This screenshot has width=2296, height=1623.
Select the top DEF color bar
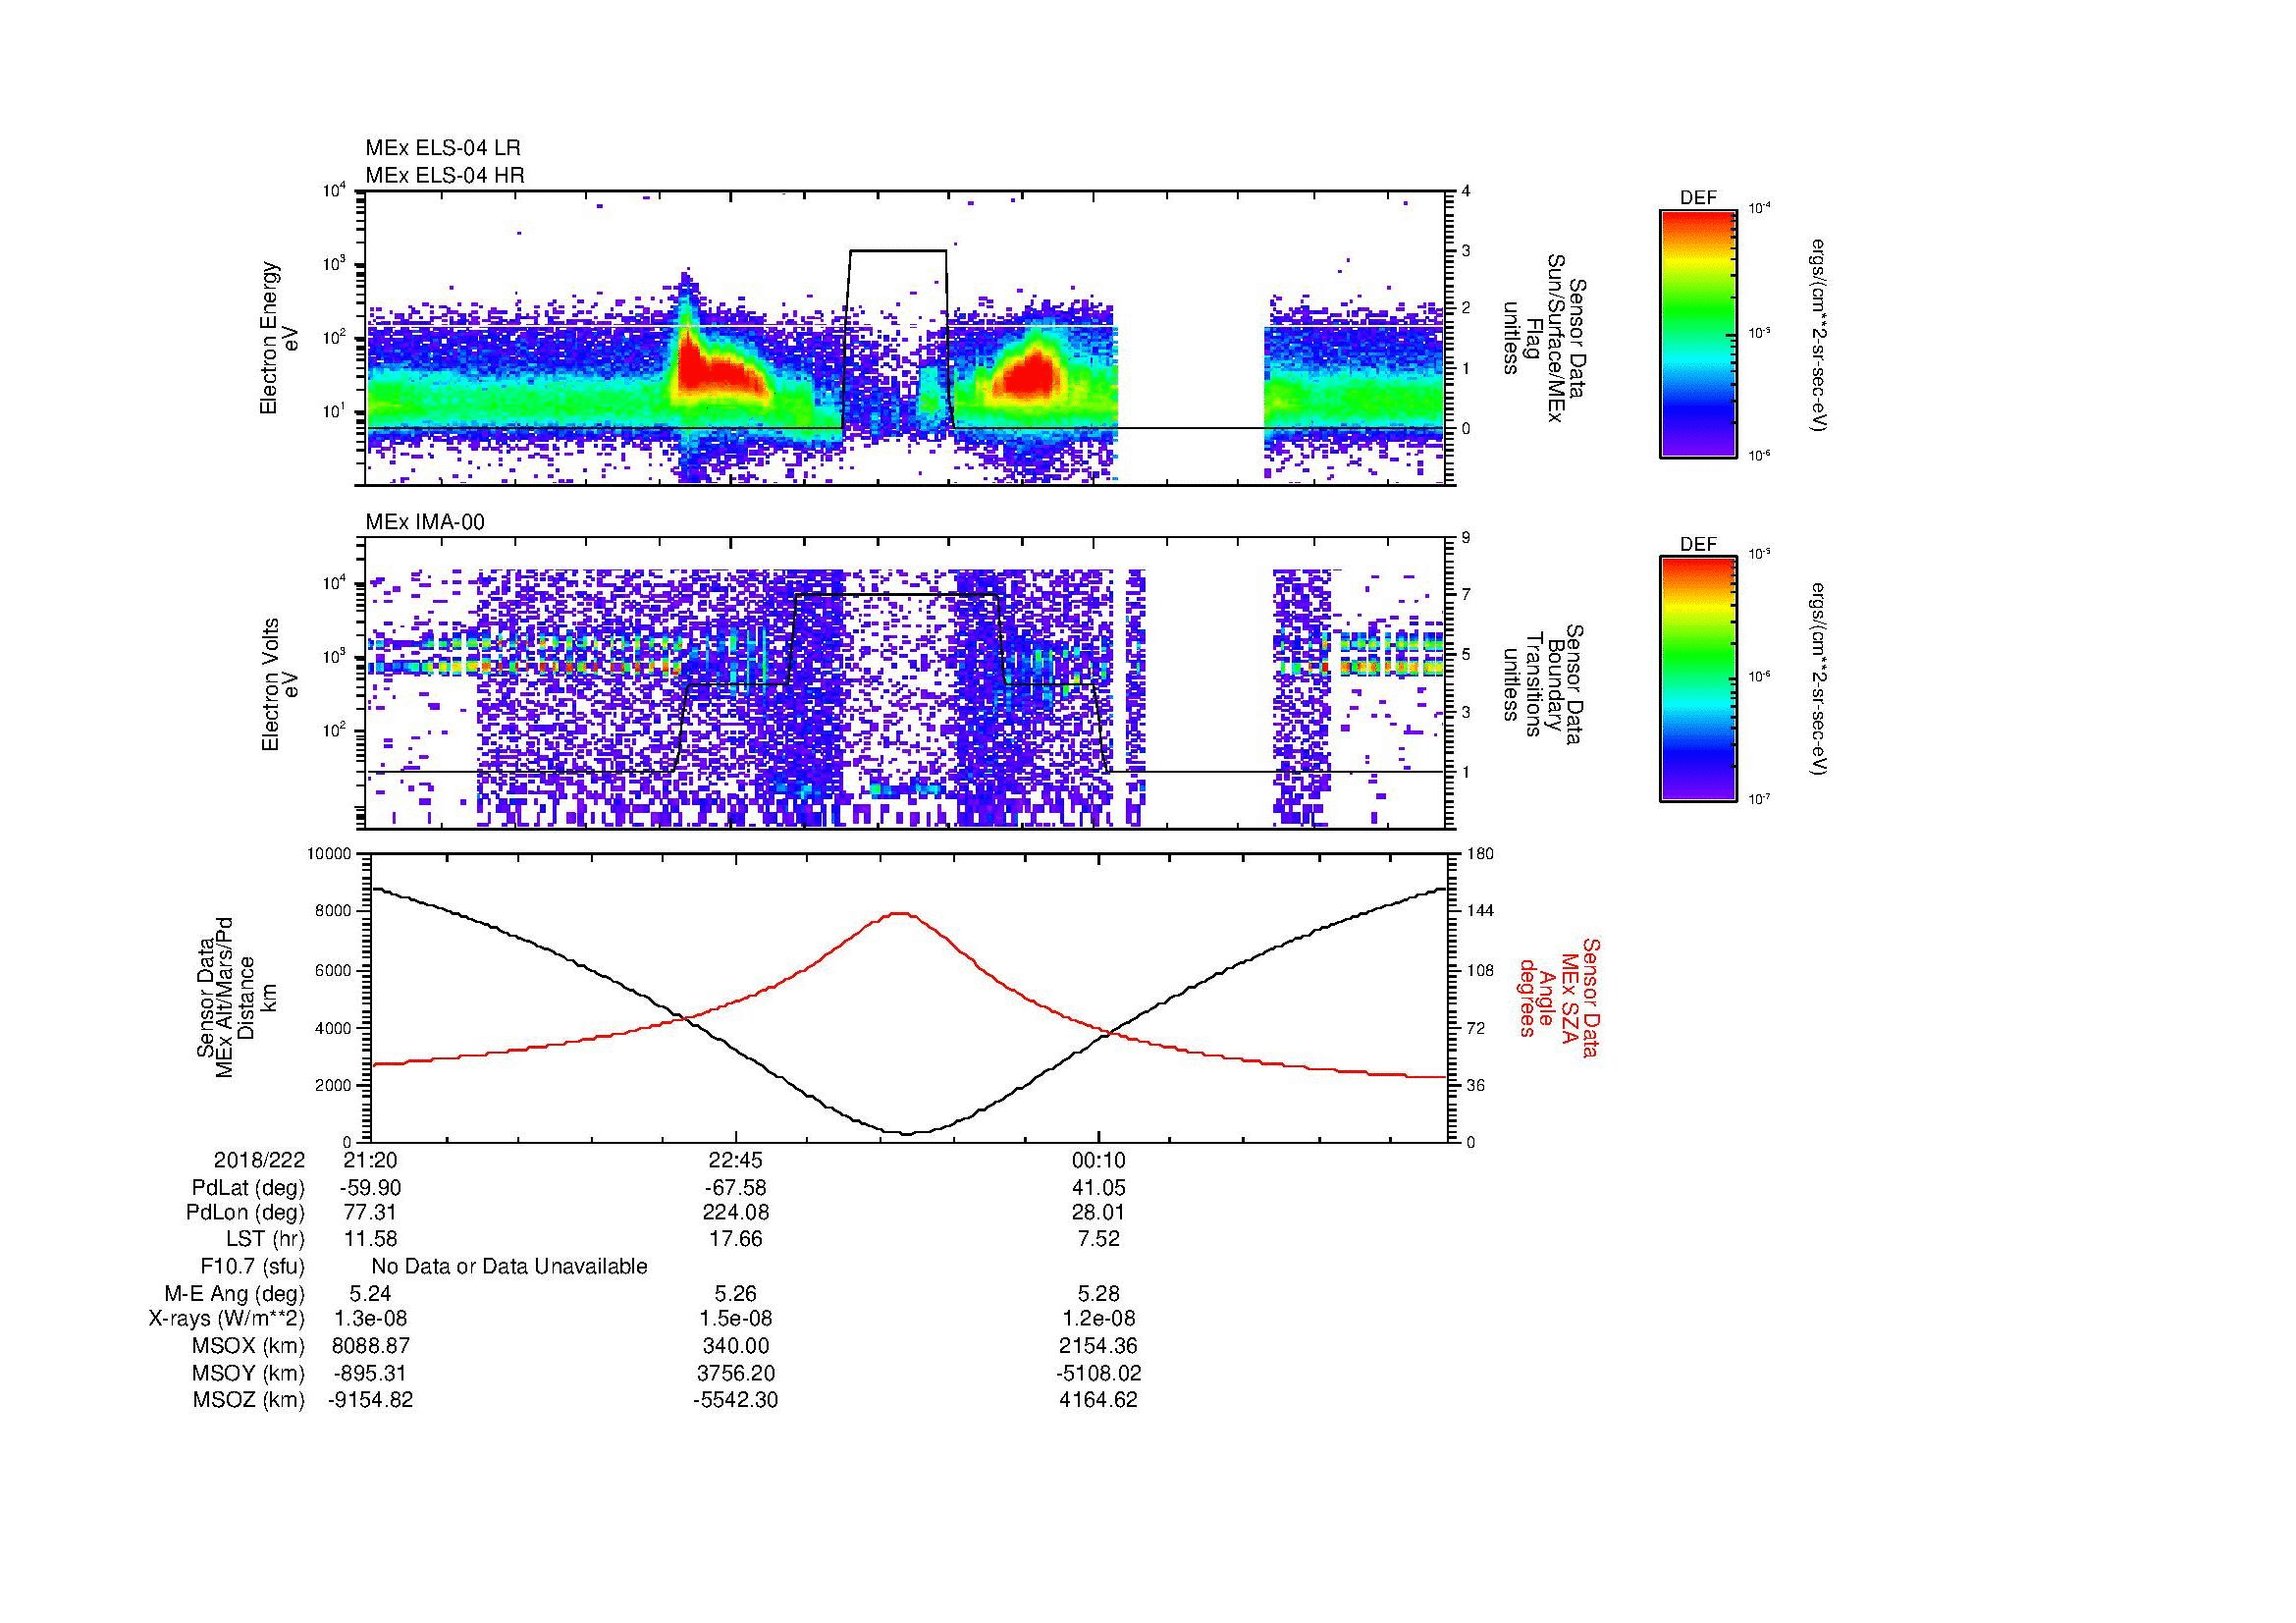click(1698, 334)
